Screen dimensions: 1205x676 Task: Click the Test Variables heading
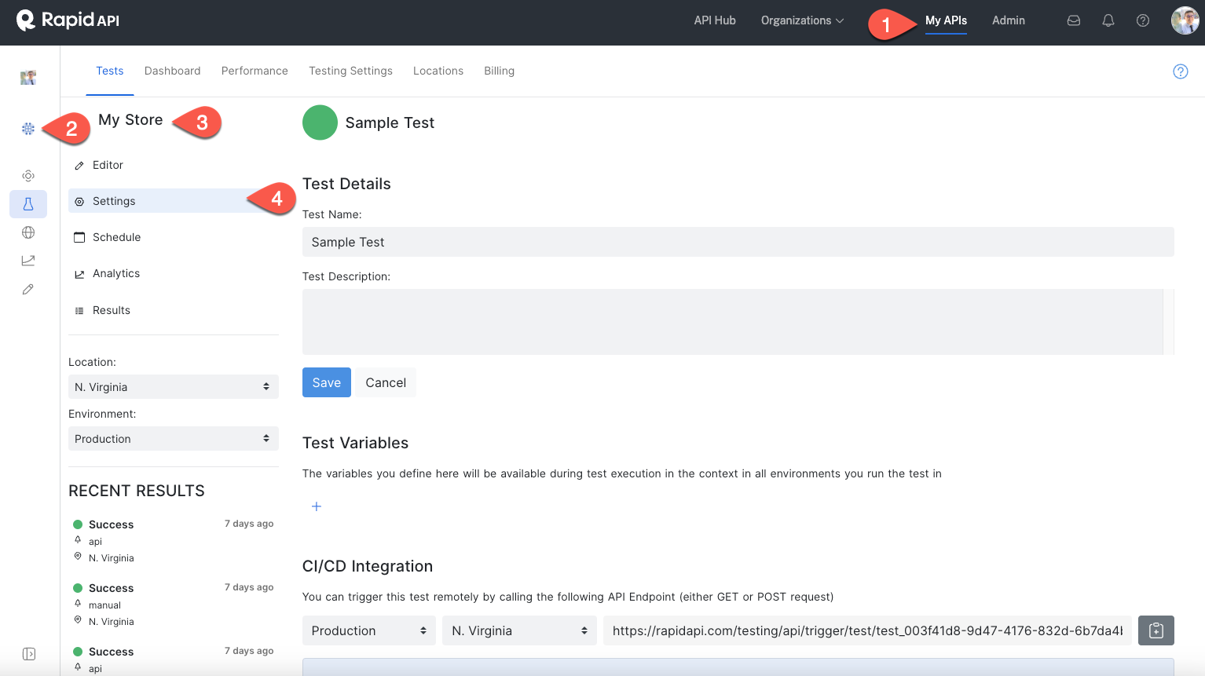356,443
